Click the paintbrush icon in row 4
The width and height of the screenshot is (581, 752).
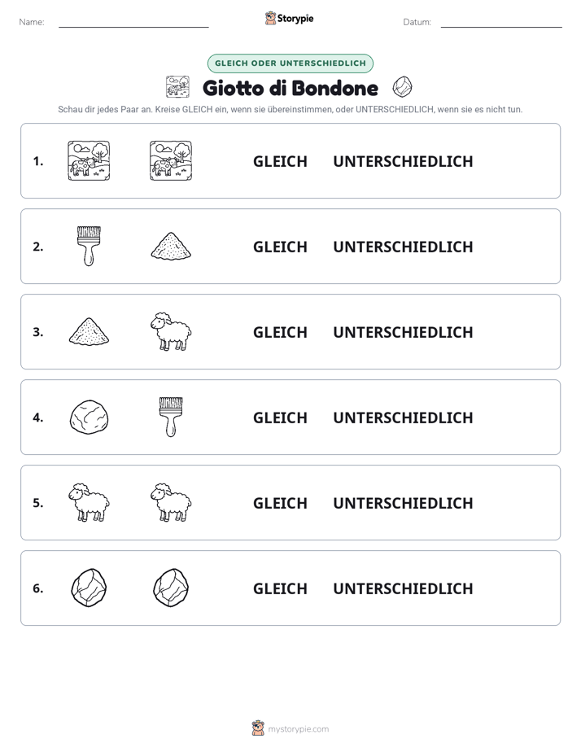[171, 417]
